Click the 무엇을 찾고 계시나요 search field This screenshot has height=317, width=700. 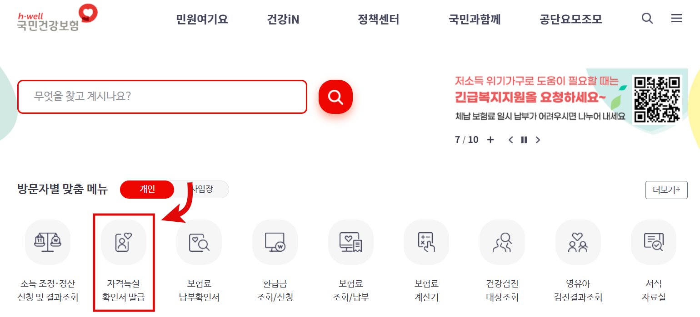point(162,96)
